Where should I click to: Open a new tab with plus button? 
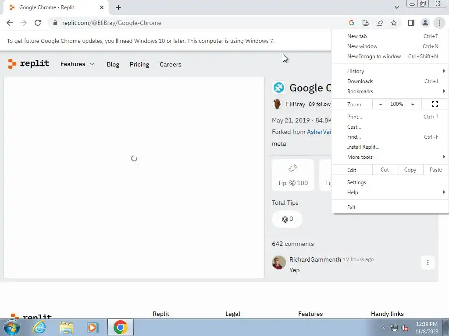(118, 7)
